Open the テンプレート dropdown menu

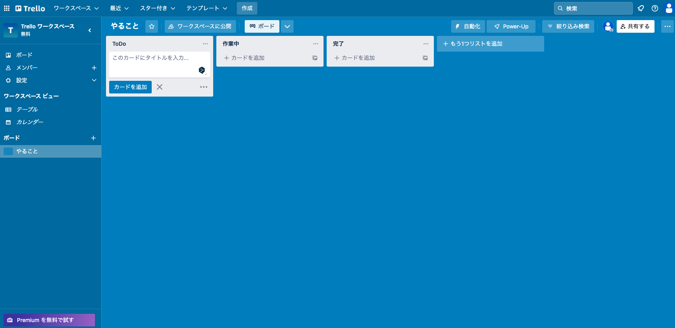pos(207,8)
